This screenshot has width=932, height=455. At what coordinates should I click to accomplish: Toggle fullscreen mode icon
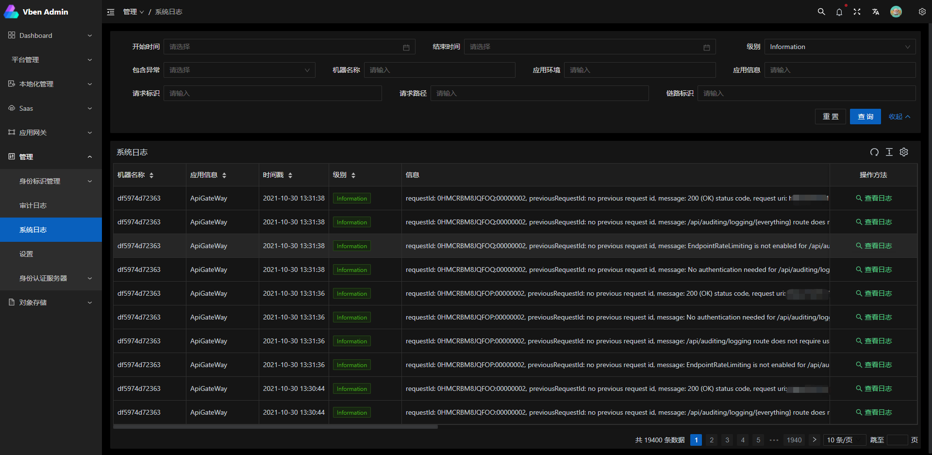[857, 12]
